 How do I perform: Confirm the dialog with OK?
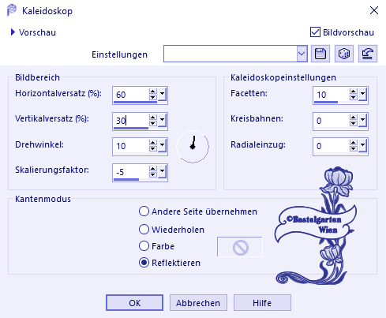click(x=135, y=303)
